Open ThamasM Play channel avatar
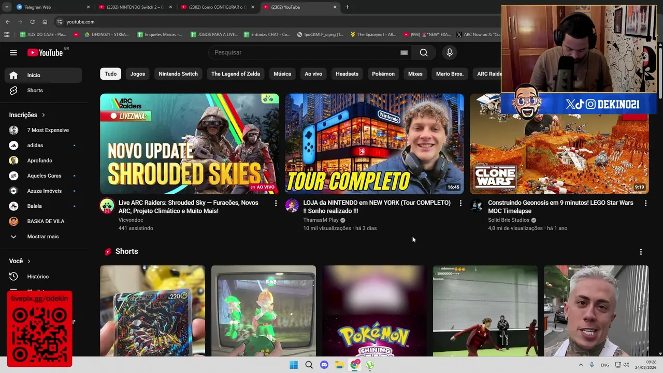This screenshot has width=663, height=373. coord(292,206)
